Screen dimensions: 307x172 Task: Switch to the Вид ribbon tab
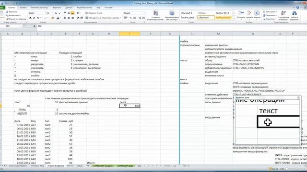pos(98,8)
